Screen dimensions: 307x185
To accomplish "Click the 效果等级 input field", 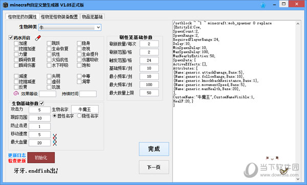I will 48,94.
